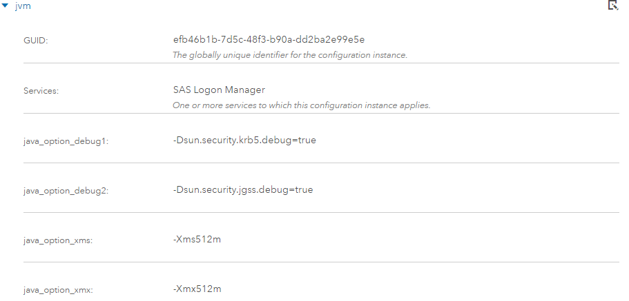Click the SAS Logon Manager service value
Image resolution: width=629 pixels, height=301 pixels.
pyautogui.click(x=219, y=90)
